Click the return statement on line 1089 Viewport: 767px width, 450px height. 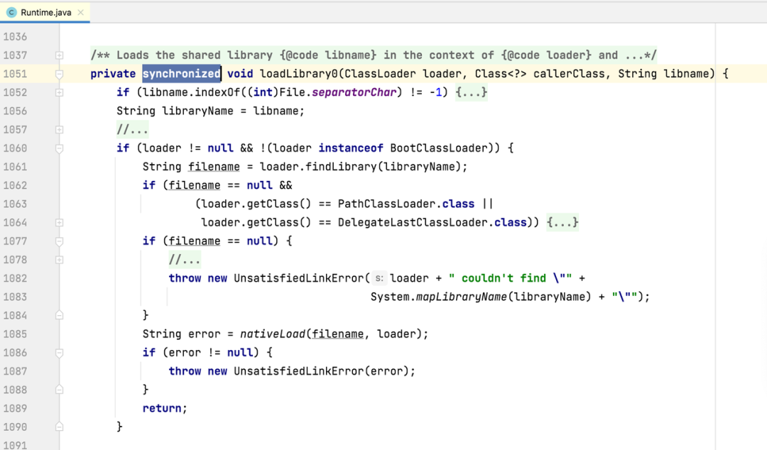point(165,408)
